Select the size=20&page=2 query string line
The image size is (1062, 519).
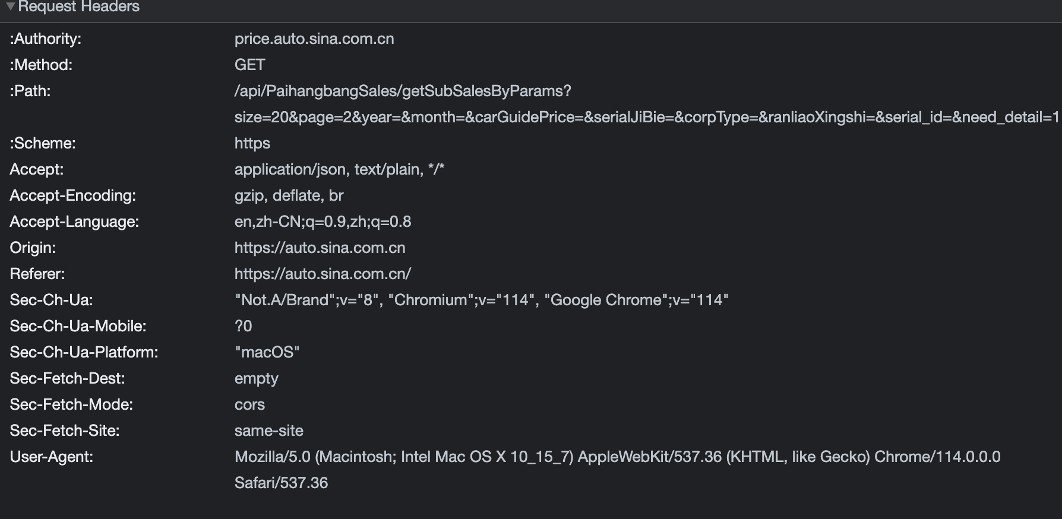pyautogui.click(x=647, y=117)
